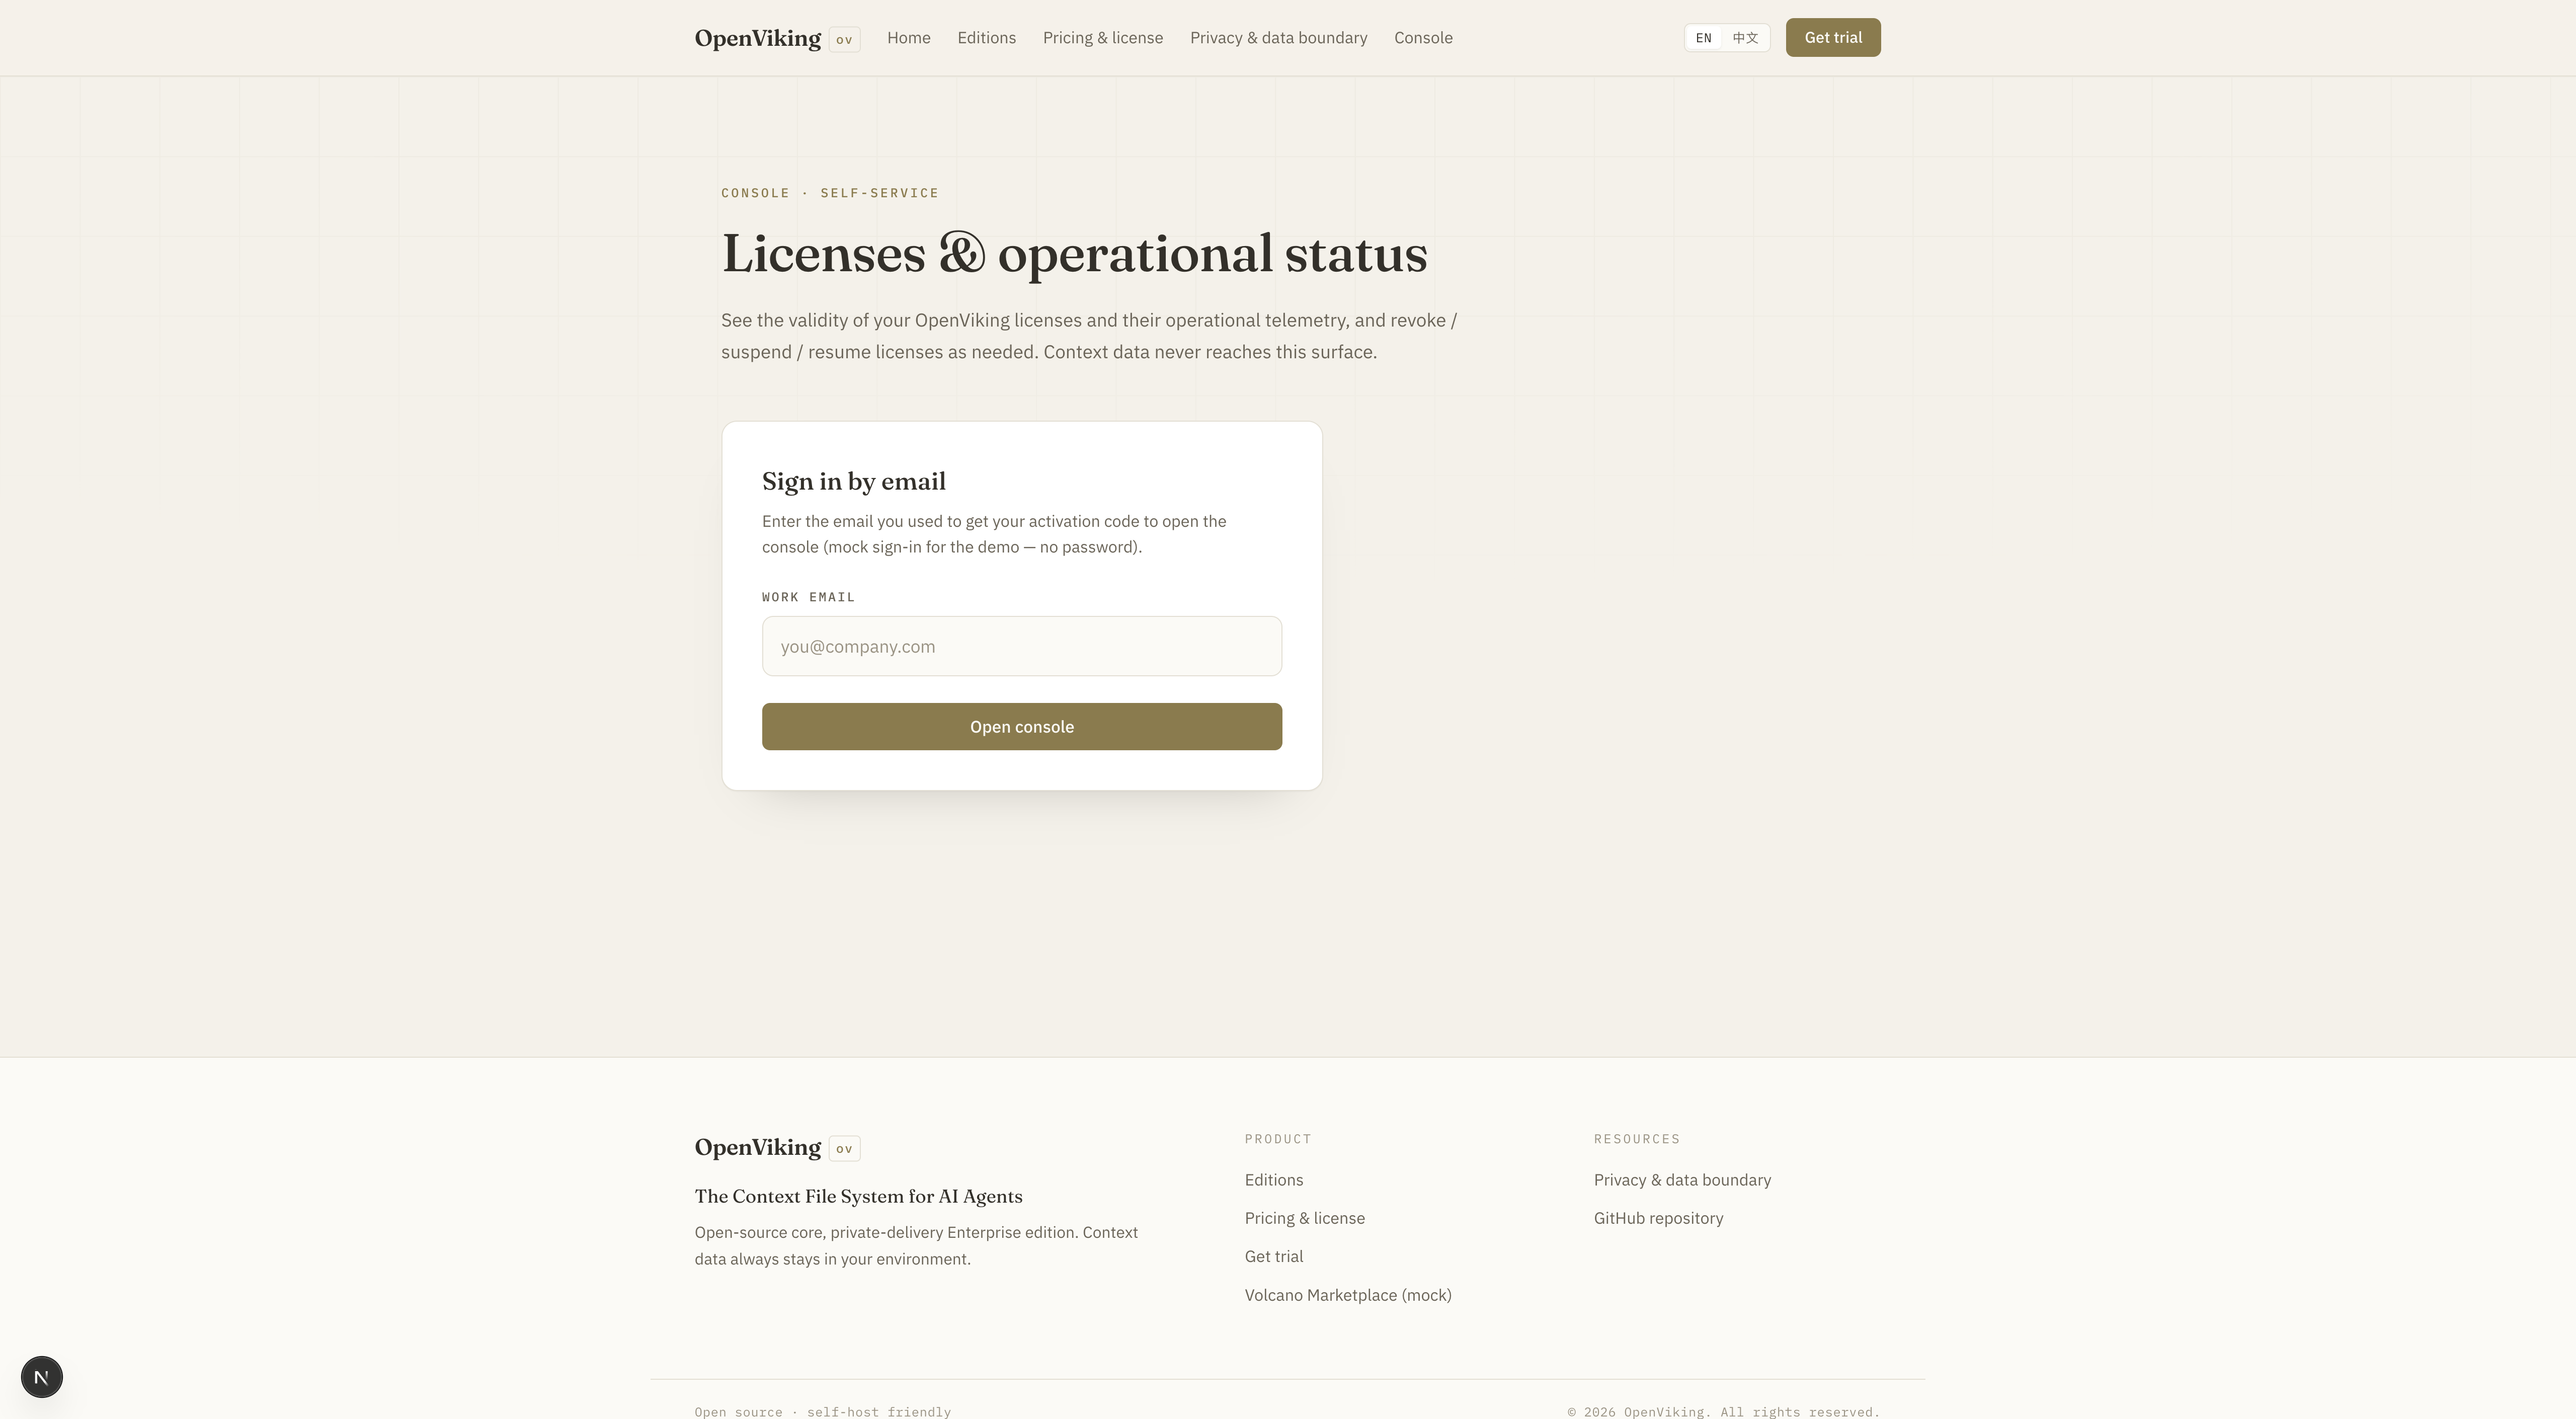Open Pricing & license footer link
Screen dimensions: 2576x1419
(x=1305, y=1218)
